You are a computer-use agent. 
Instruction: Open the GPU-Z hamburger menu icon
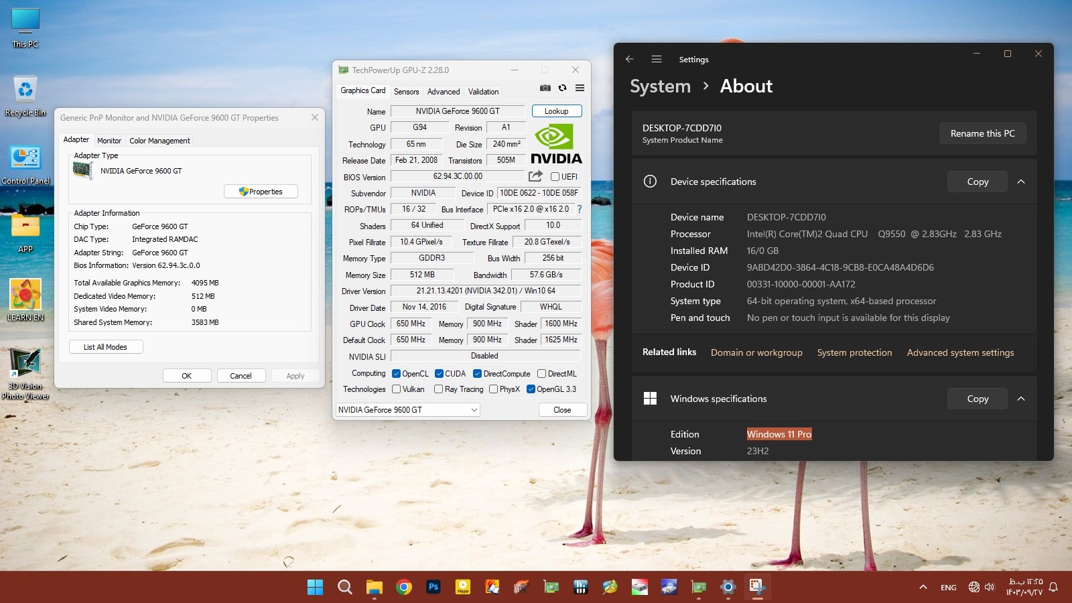(x=580, y=88)
